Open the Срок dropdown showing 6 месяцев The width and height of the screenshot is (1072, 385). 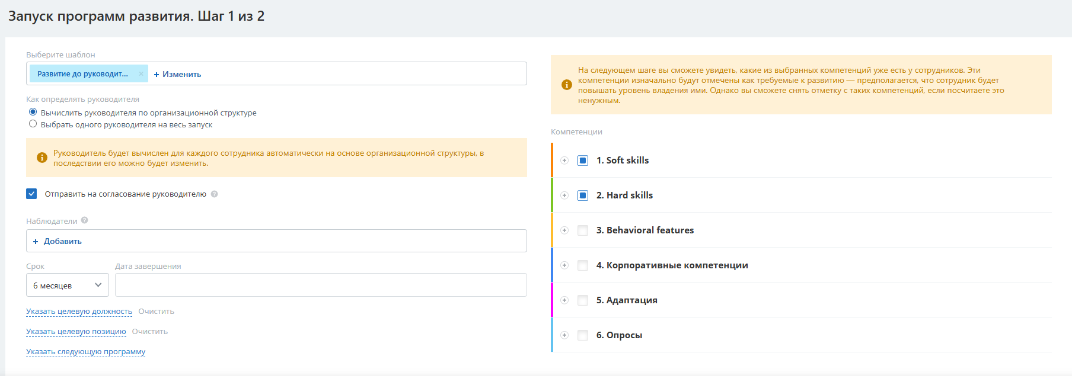click(x=68, y=285)
